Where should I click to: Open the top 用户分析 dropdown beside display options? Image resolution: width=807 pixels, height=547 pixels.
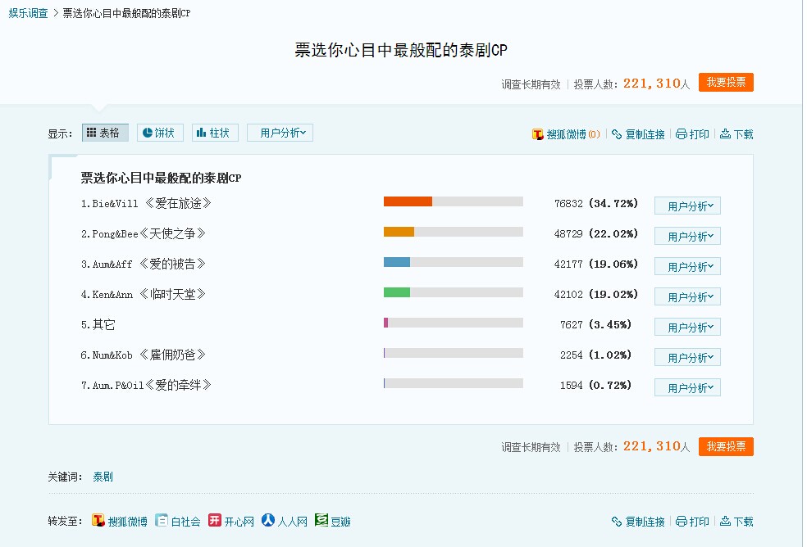point(280,133)
